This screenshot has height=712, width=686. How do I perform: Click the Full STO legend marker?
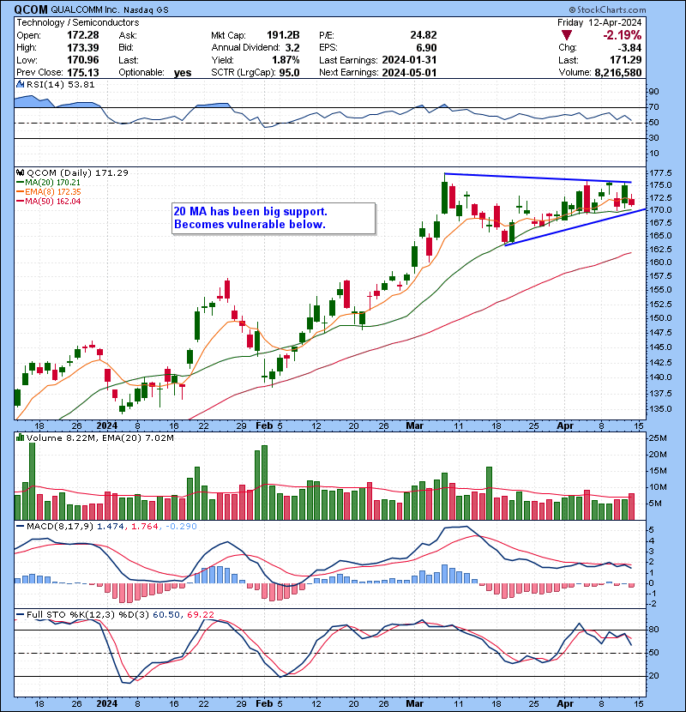[18, 613]
